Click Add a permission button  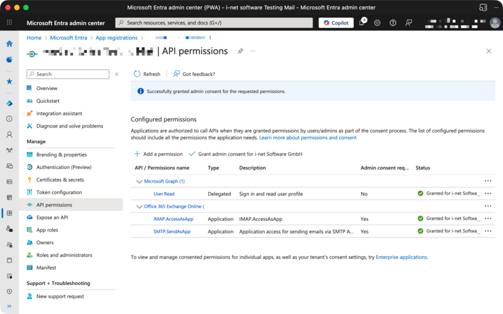pyautogui.click(x=158, y=154)
